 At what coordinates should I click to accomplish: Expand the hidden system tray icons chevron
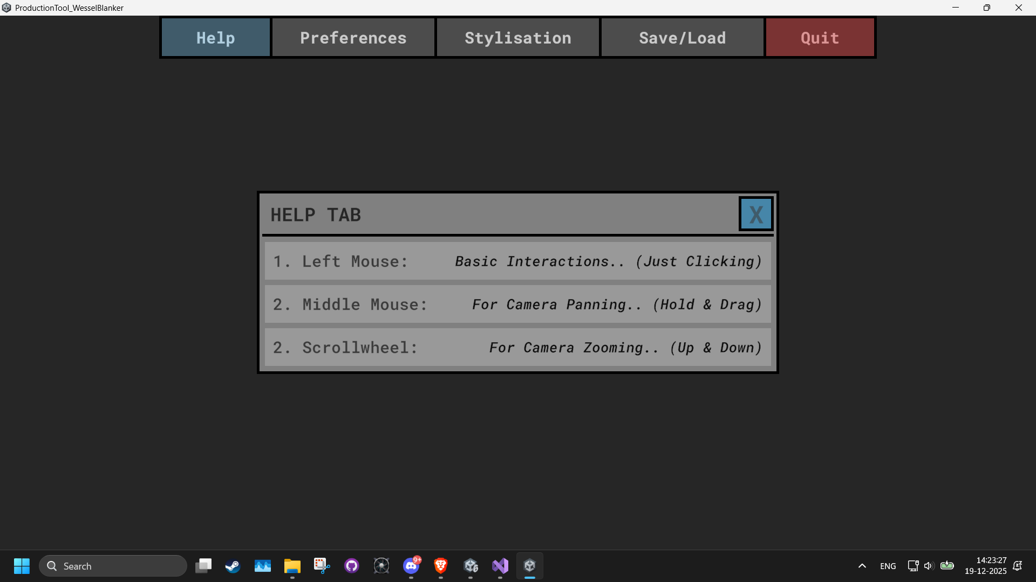[862, 566]
